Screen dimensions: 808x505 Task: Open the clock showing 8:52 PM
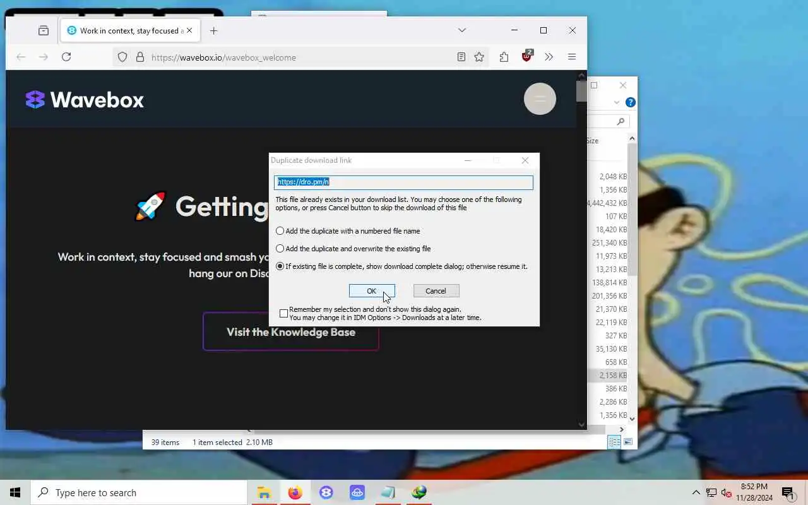coord(754,492)
